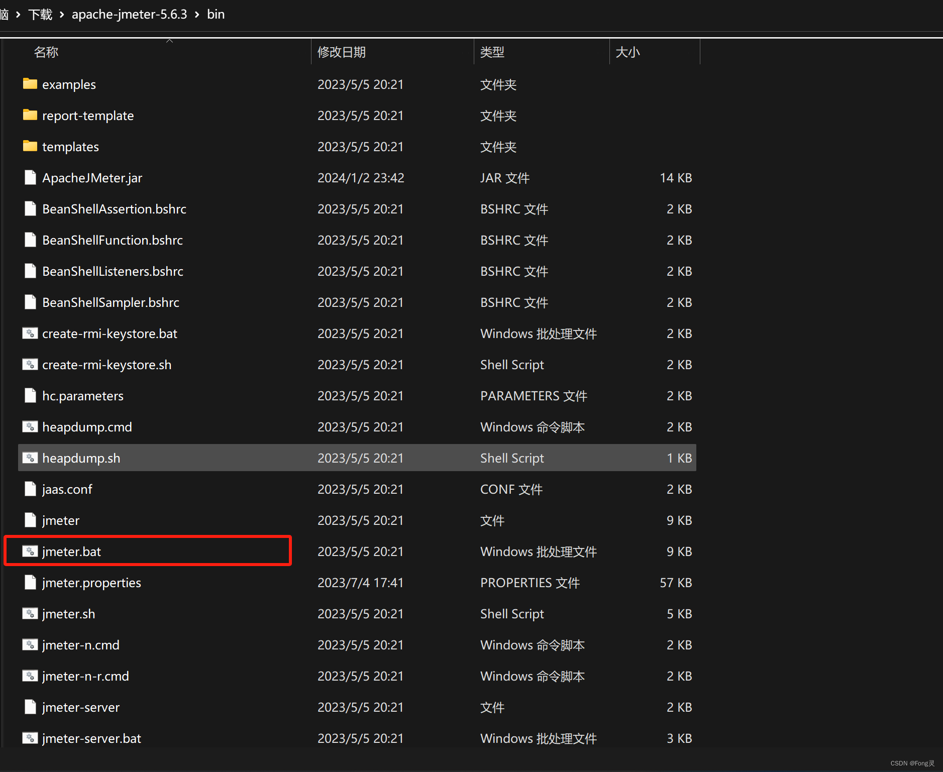Select the file name jmeter.bat
The height and width of the screenshot is (772, 943).
(x=71, y=552)
